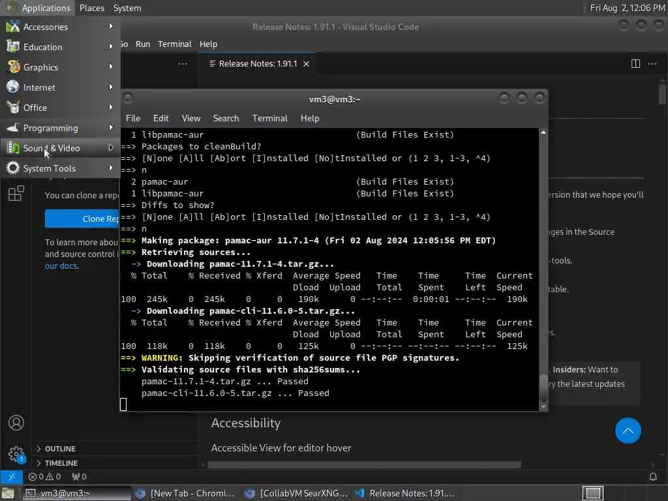Image resolution: width=668 pixels, height=501 pixels.
Task: Show errors and warnings count in status bar
Action: point(45,476)
